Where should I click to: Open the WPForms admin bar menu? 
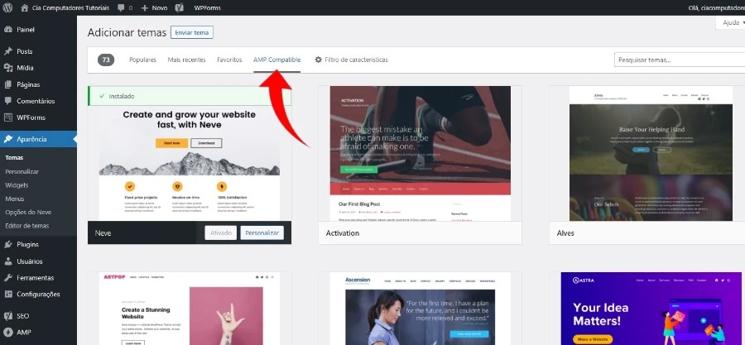point(207,8)
